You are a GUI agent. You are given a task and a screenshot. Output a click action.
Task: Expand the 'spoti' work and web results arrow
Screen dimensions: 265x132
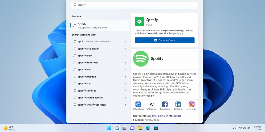pyautogui.click(x=125, y=42)
